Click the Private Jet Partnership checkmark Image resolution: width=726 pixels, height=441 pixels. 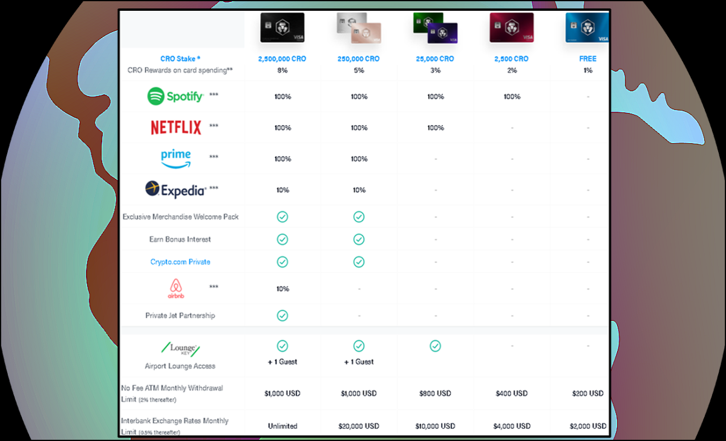(x=283, y=315)
